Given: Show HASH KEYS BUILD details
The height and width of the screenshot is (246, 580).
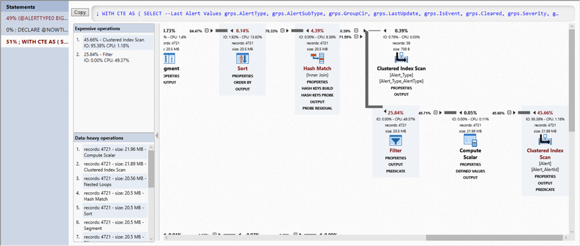Looking at the screenshot, I should 317,89.
